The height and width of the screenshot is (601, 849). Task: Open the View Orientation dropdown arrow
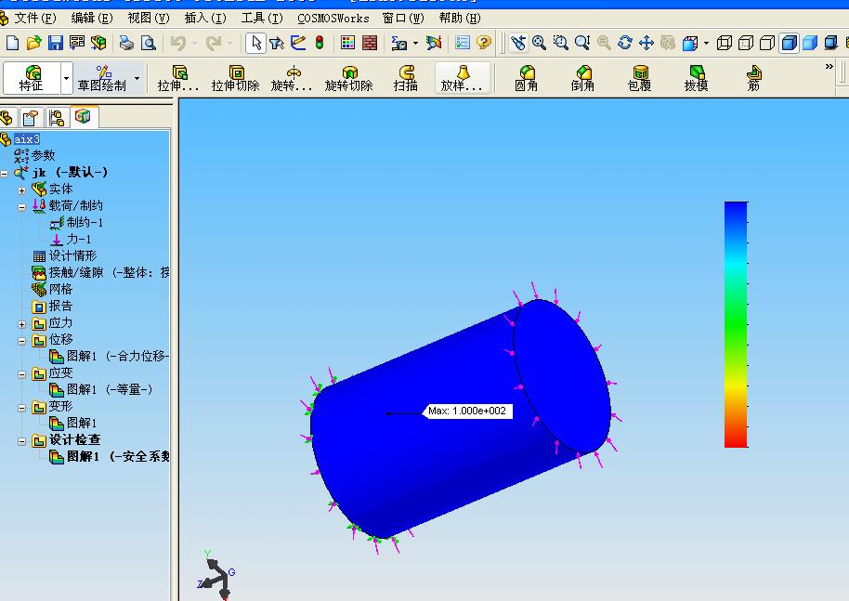point(706,42)
